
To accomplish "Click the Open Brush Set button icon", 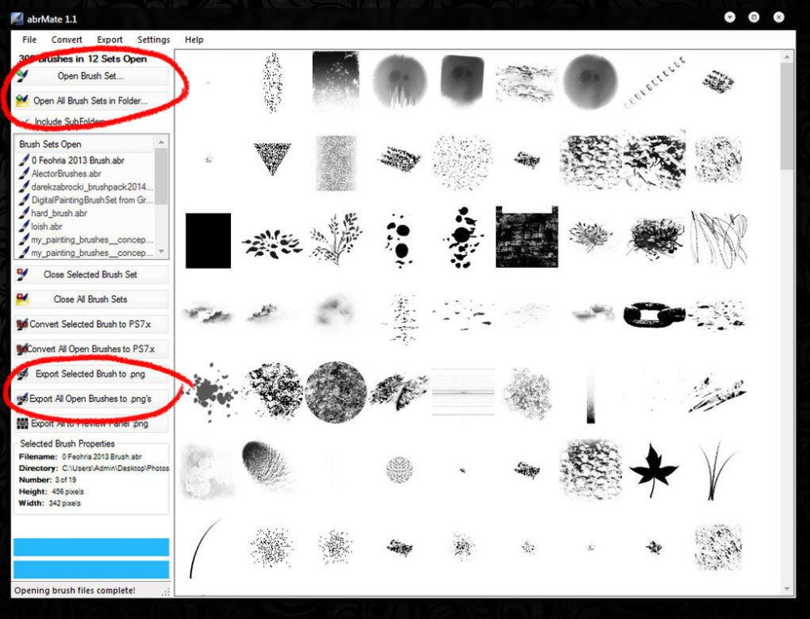I will point(22,76).
